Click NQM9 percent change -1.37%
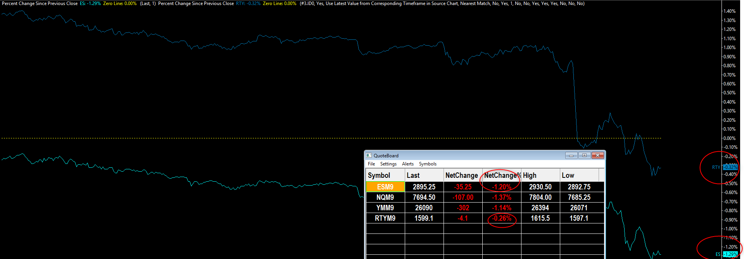 click(502, 197)
